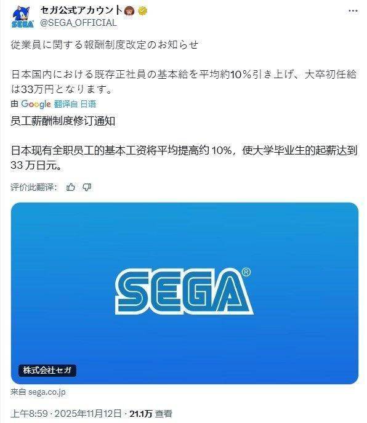Click the affiliate badge beside account name
This screenshot has width=367, height=423.
click(129, 11)
